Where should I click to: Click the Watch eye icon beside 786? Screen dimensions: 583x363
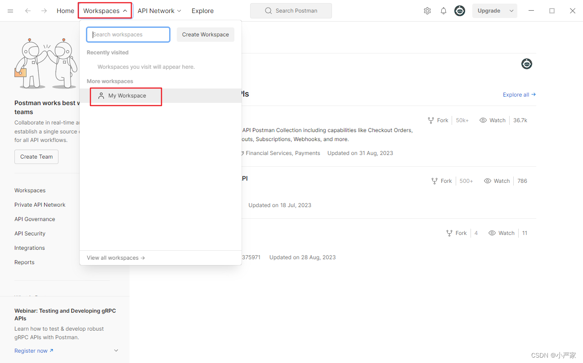point(488,181)
